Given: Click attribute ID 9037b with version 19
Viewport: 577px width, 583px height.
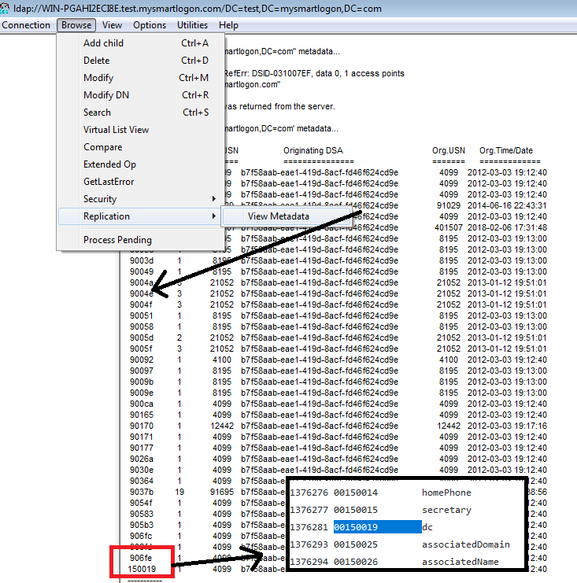Looking at the screenshot, I should [142, 492].
